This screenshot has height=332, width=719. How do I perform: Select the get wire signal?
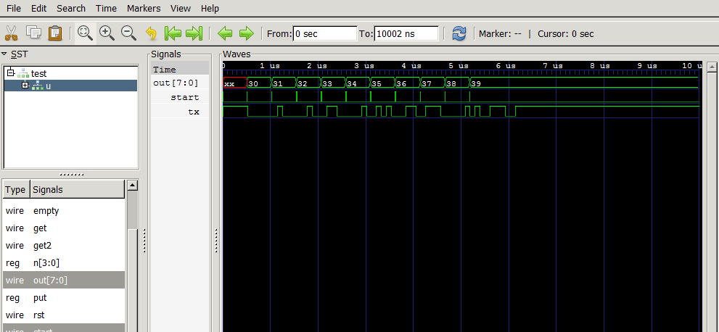pyautogui.click(x=64, y=228)
